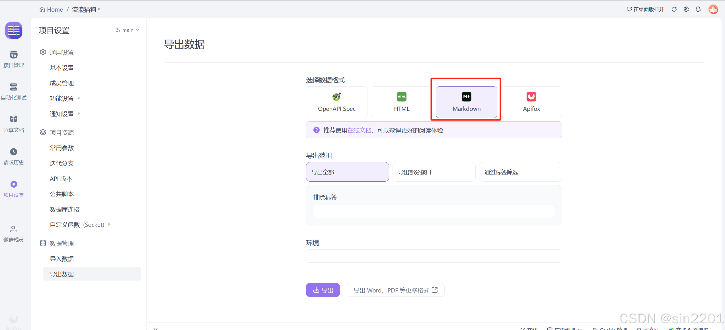Click the user avatar at top right

tap(713, 9)
